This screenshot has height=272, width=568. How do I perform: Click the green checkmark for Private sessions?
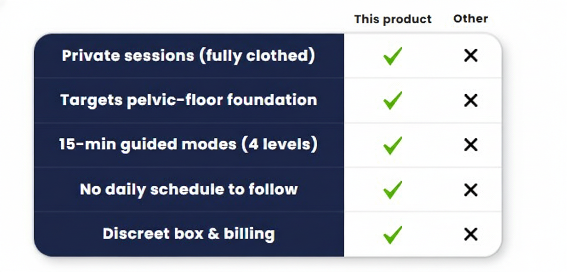click(x=392, y=56)
